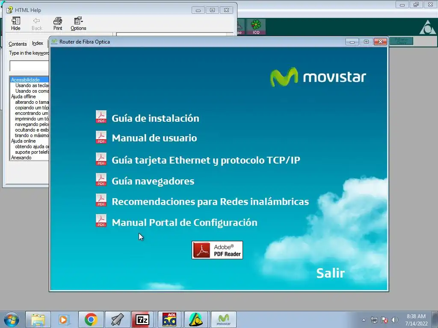Select 'copiando um tóp' index entry

pyautogui.click(x=32, y=108)
